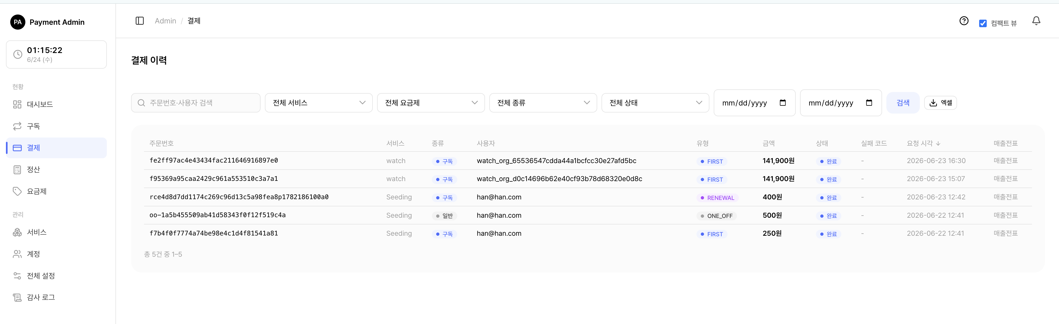Go to 감사 로그 menu item
Viewport: 1059px width, 324px height.
coord(57,298)
